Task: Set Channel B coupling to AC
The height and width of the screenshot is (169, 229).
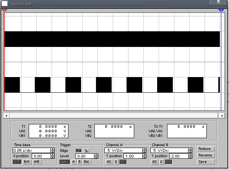Action: point(155,162)
